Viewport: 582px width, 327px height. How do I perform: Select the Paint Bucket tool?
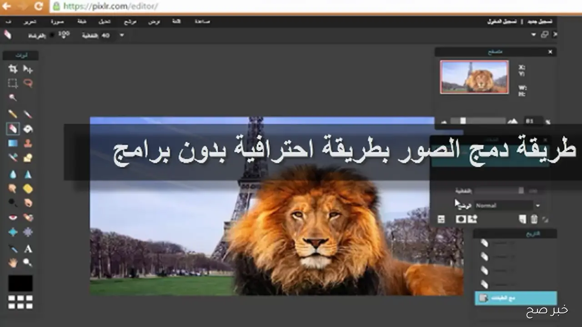point(28,129)
